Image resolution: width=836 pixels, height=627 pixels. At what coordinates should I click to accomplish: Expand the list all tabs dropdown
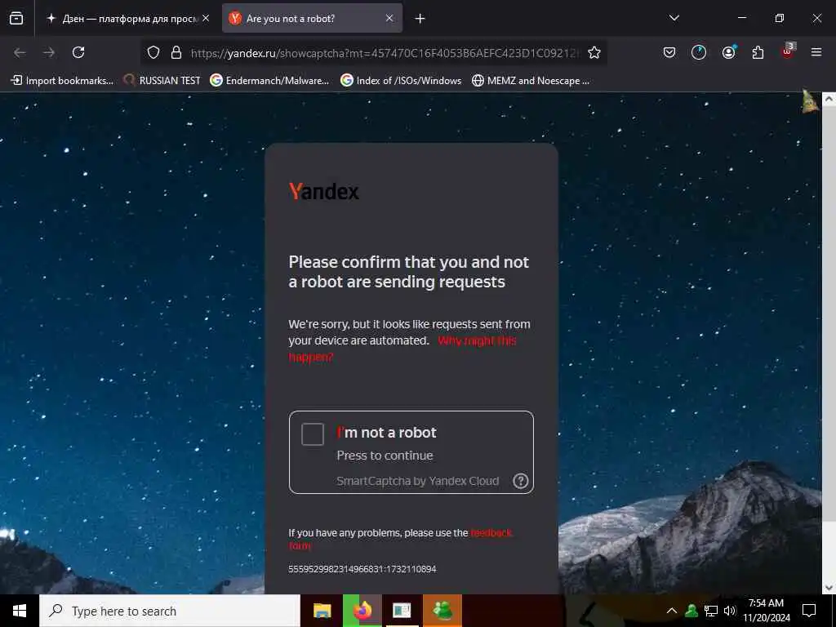pos(674,18)
